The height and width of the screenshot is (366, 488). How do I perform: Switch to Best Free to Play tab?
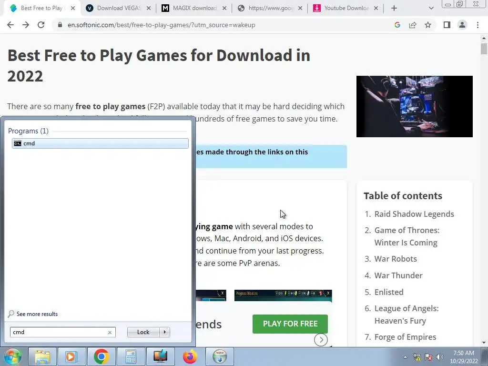pyautogui.click(x=41, y=8)
